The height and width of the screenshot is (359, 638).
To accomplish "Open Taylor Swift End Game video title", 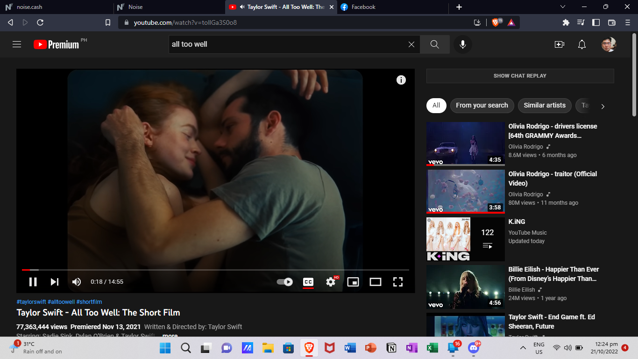I will tap(552, 322).
